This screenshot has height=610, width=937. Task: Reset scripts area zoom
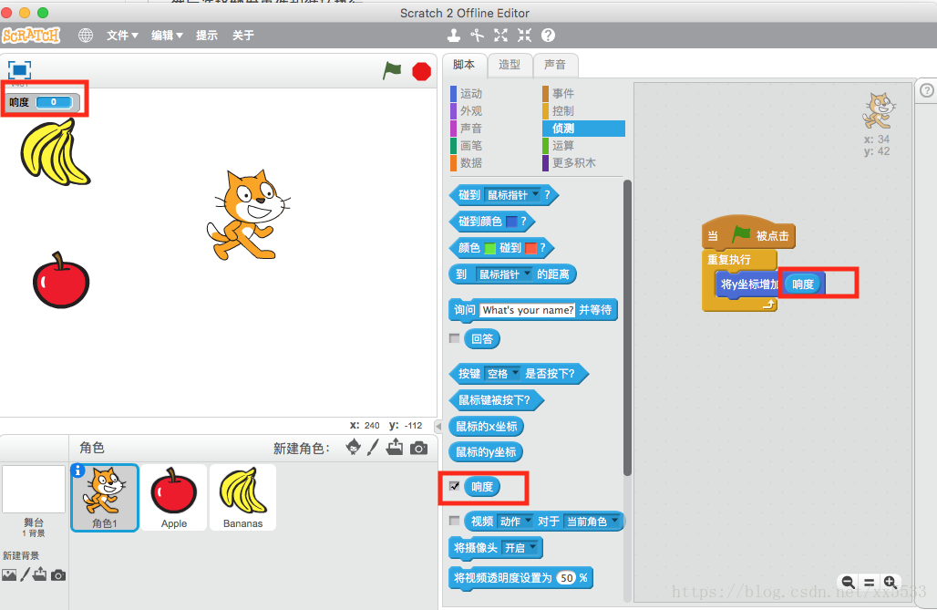coord(869,582)
